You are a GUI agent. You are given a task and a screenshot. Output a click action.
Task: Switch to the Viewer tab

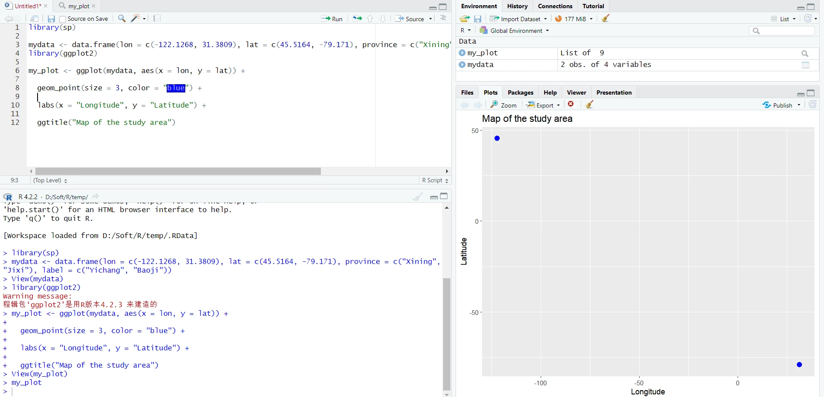point(577,92)
